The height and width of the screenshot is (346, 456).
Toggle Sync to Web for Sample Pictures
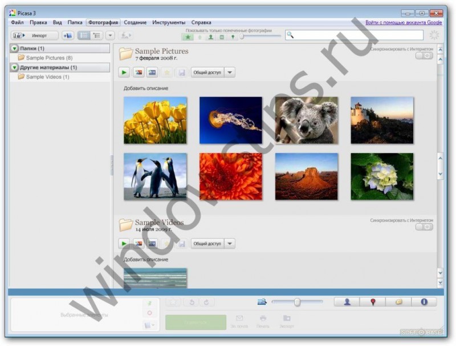(424, 55)
